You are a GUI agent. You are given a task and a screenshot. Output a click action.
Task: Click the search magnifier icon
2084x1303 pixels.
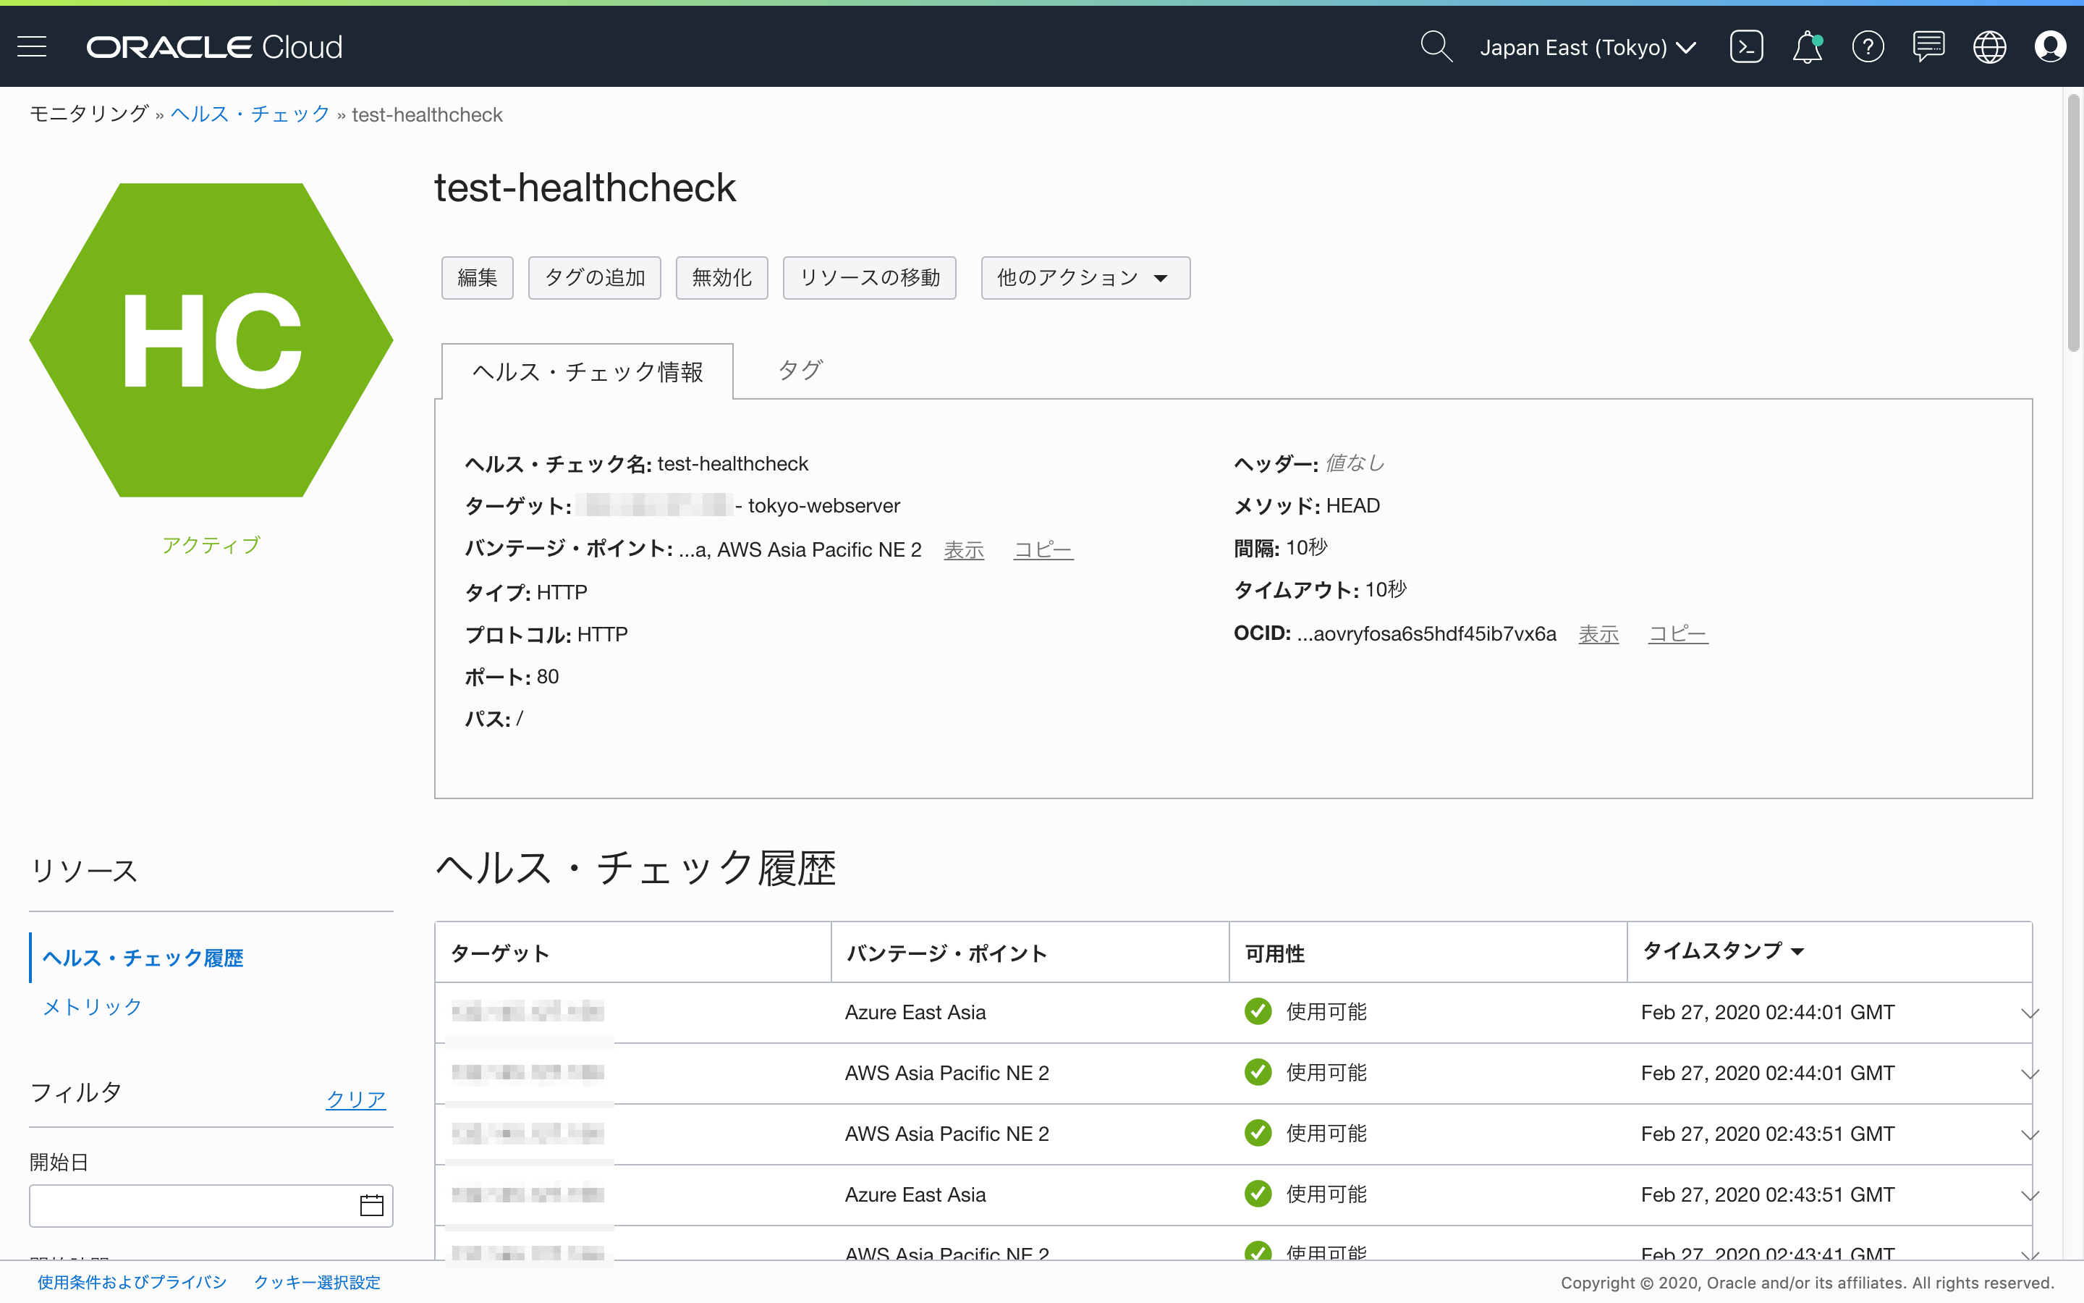pyautogui.click(x=1436, y=46)
